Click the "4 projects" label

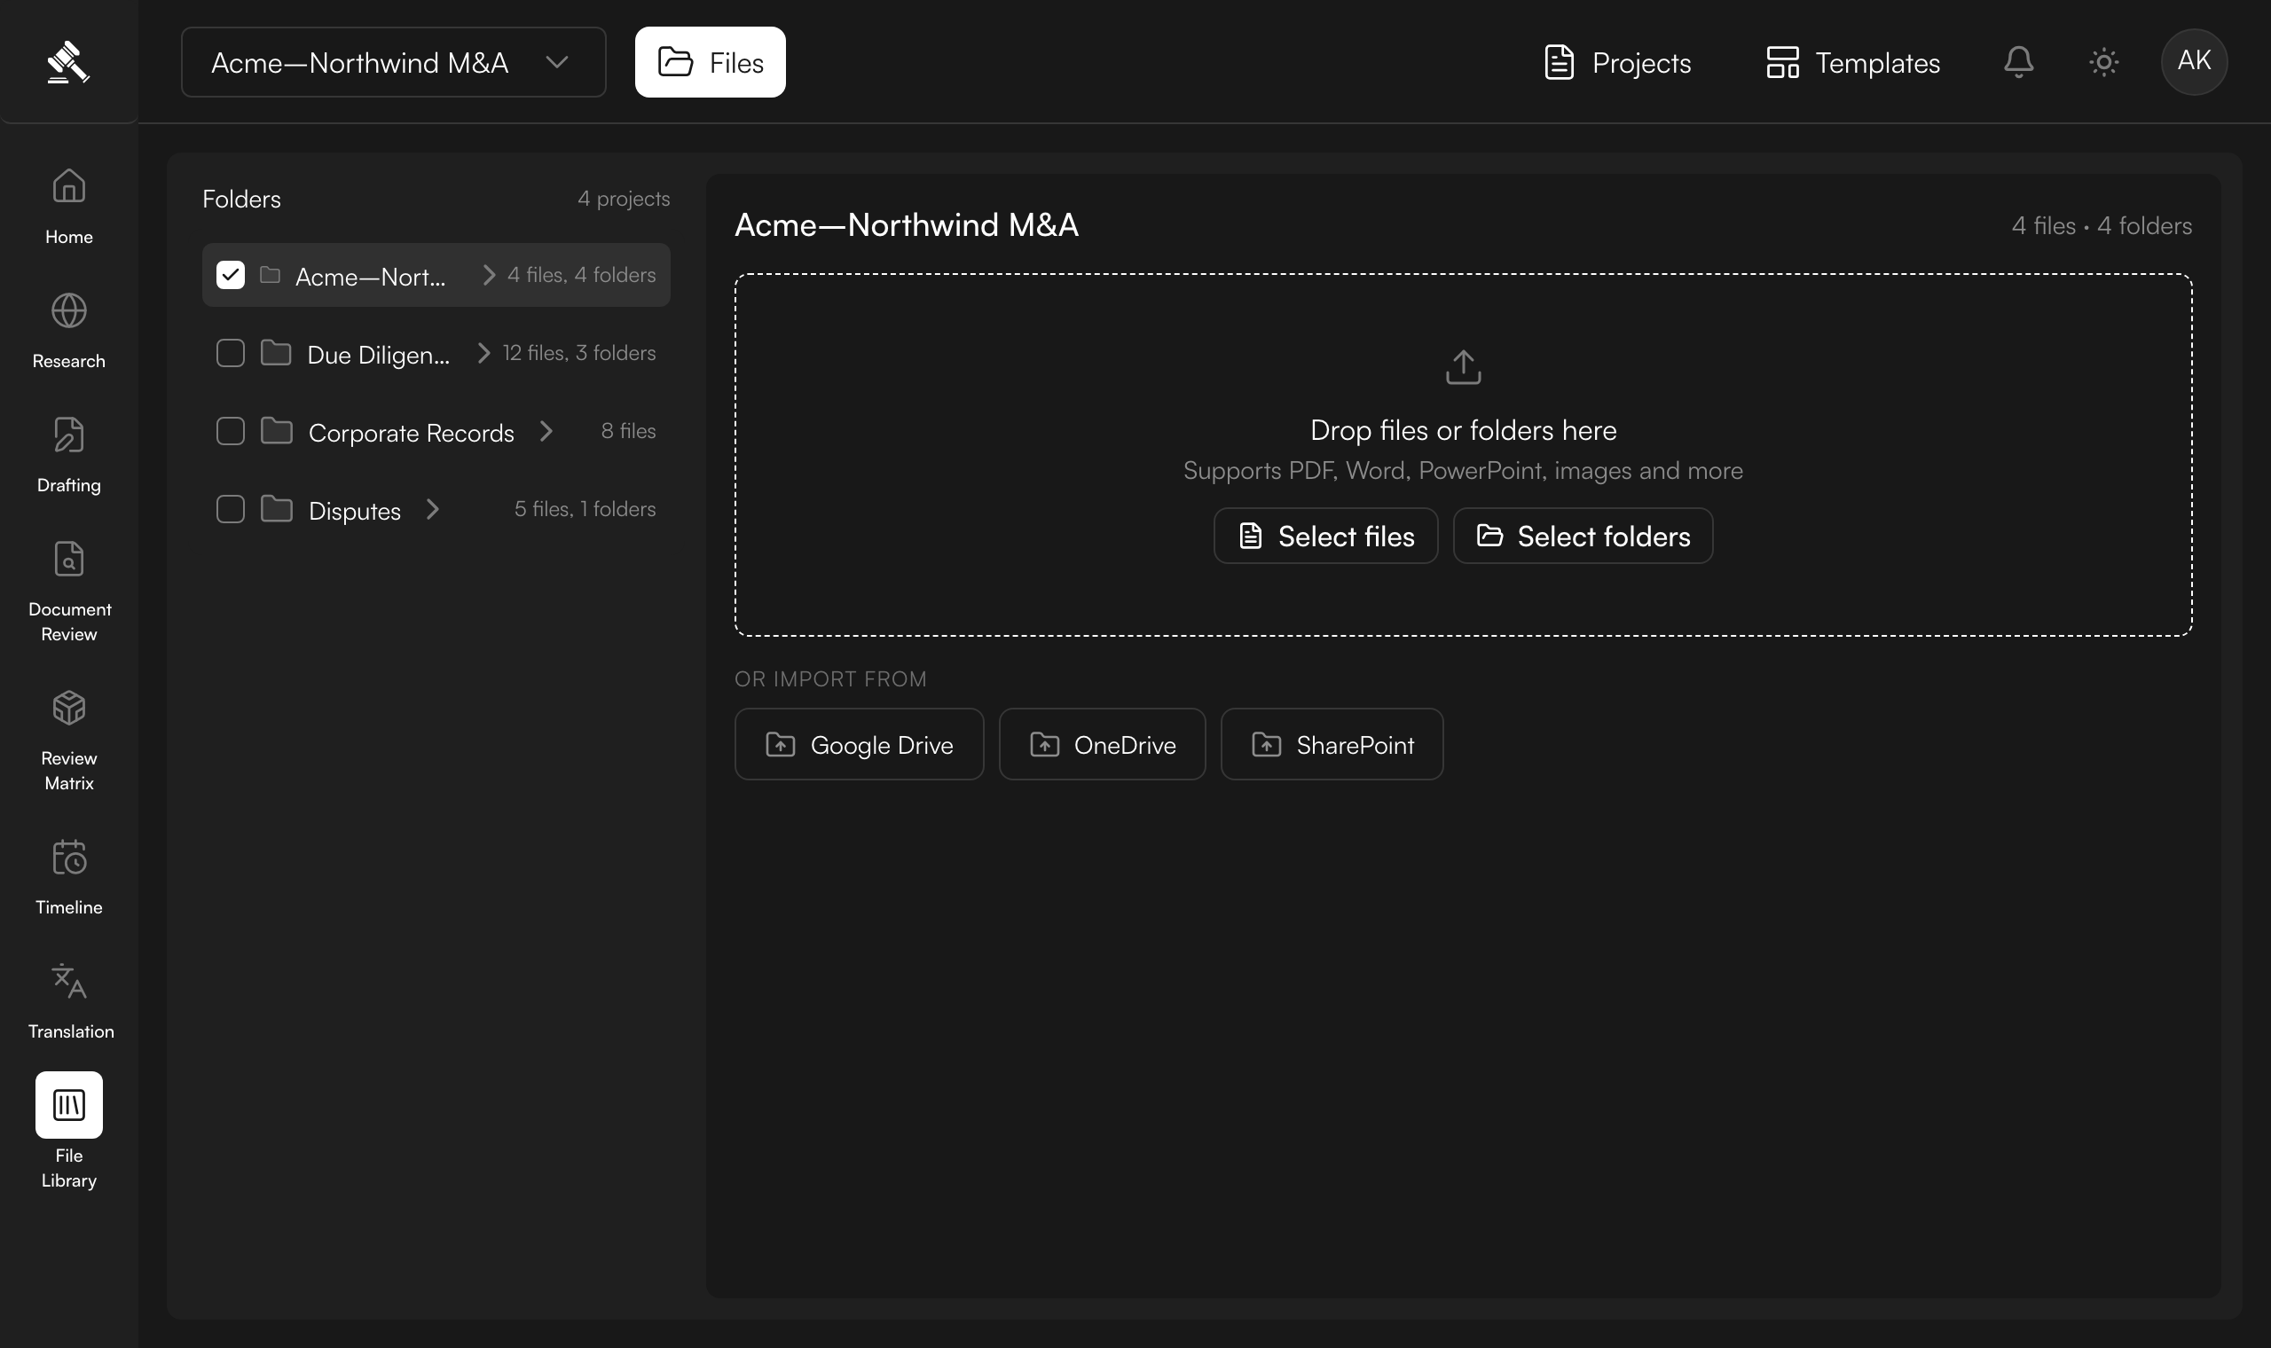pos(624,198)
